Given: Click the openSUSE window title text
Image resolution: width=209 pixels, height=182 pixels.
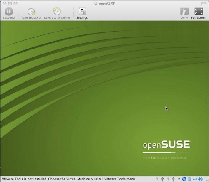Looking at the screenshot, I should 107,4.
